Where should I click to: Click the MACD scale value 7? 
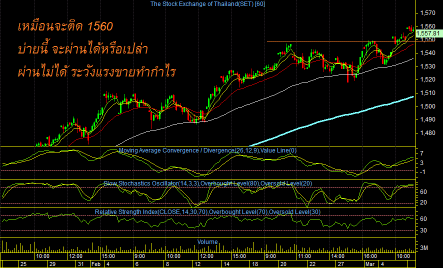click(422, 153)
